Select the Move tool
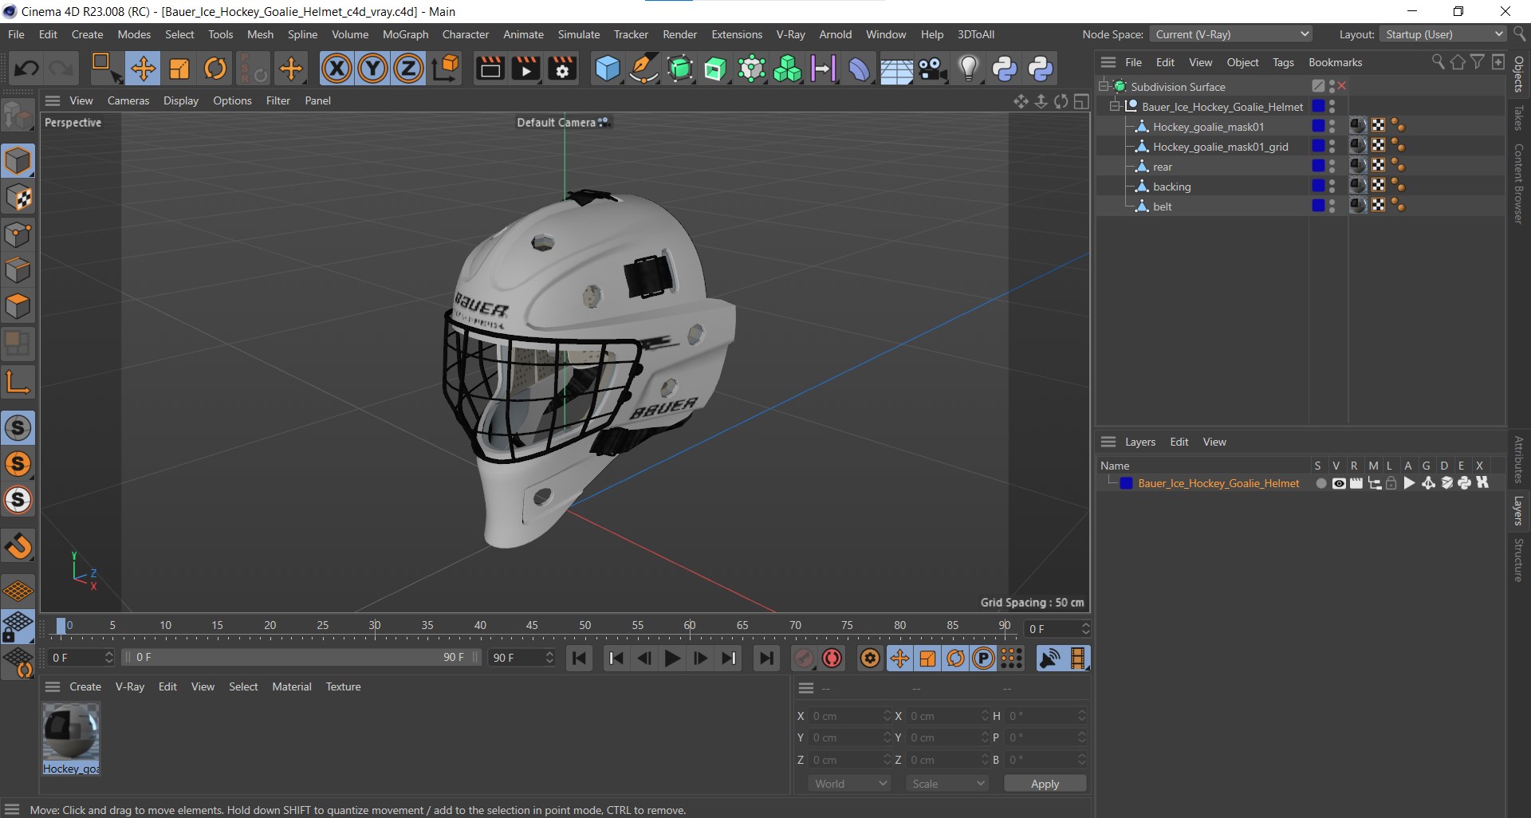 click(x=144, y=69)
